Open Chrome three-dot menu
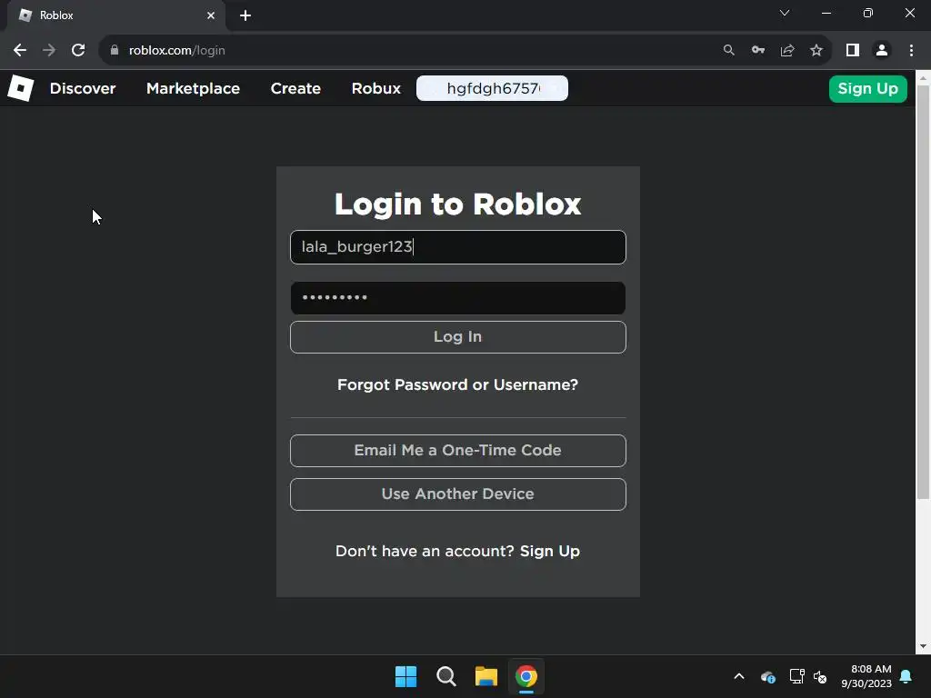The height and width of the screenshot is (698, 931). pyautogui.click(x=911, y=51)
